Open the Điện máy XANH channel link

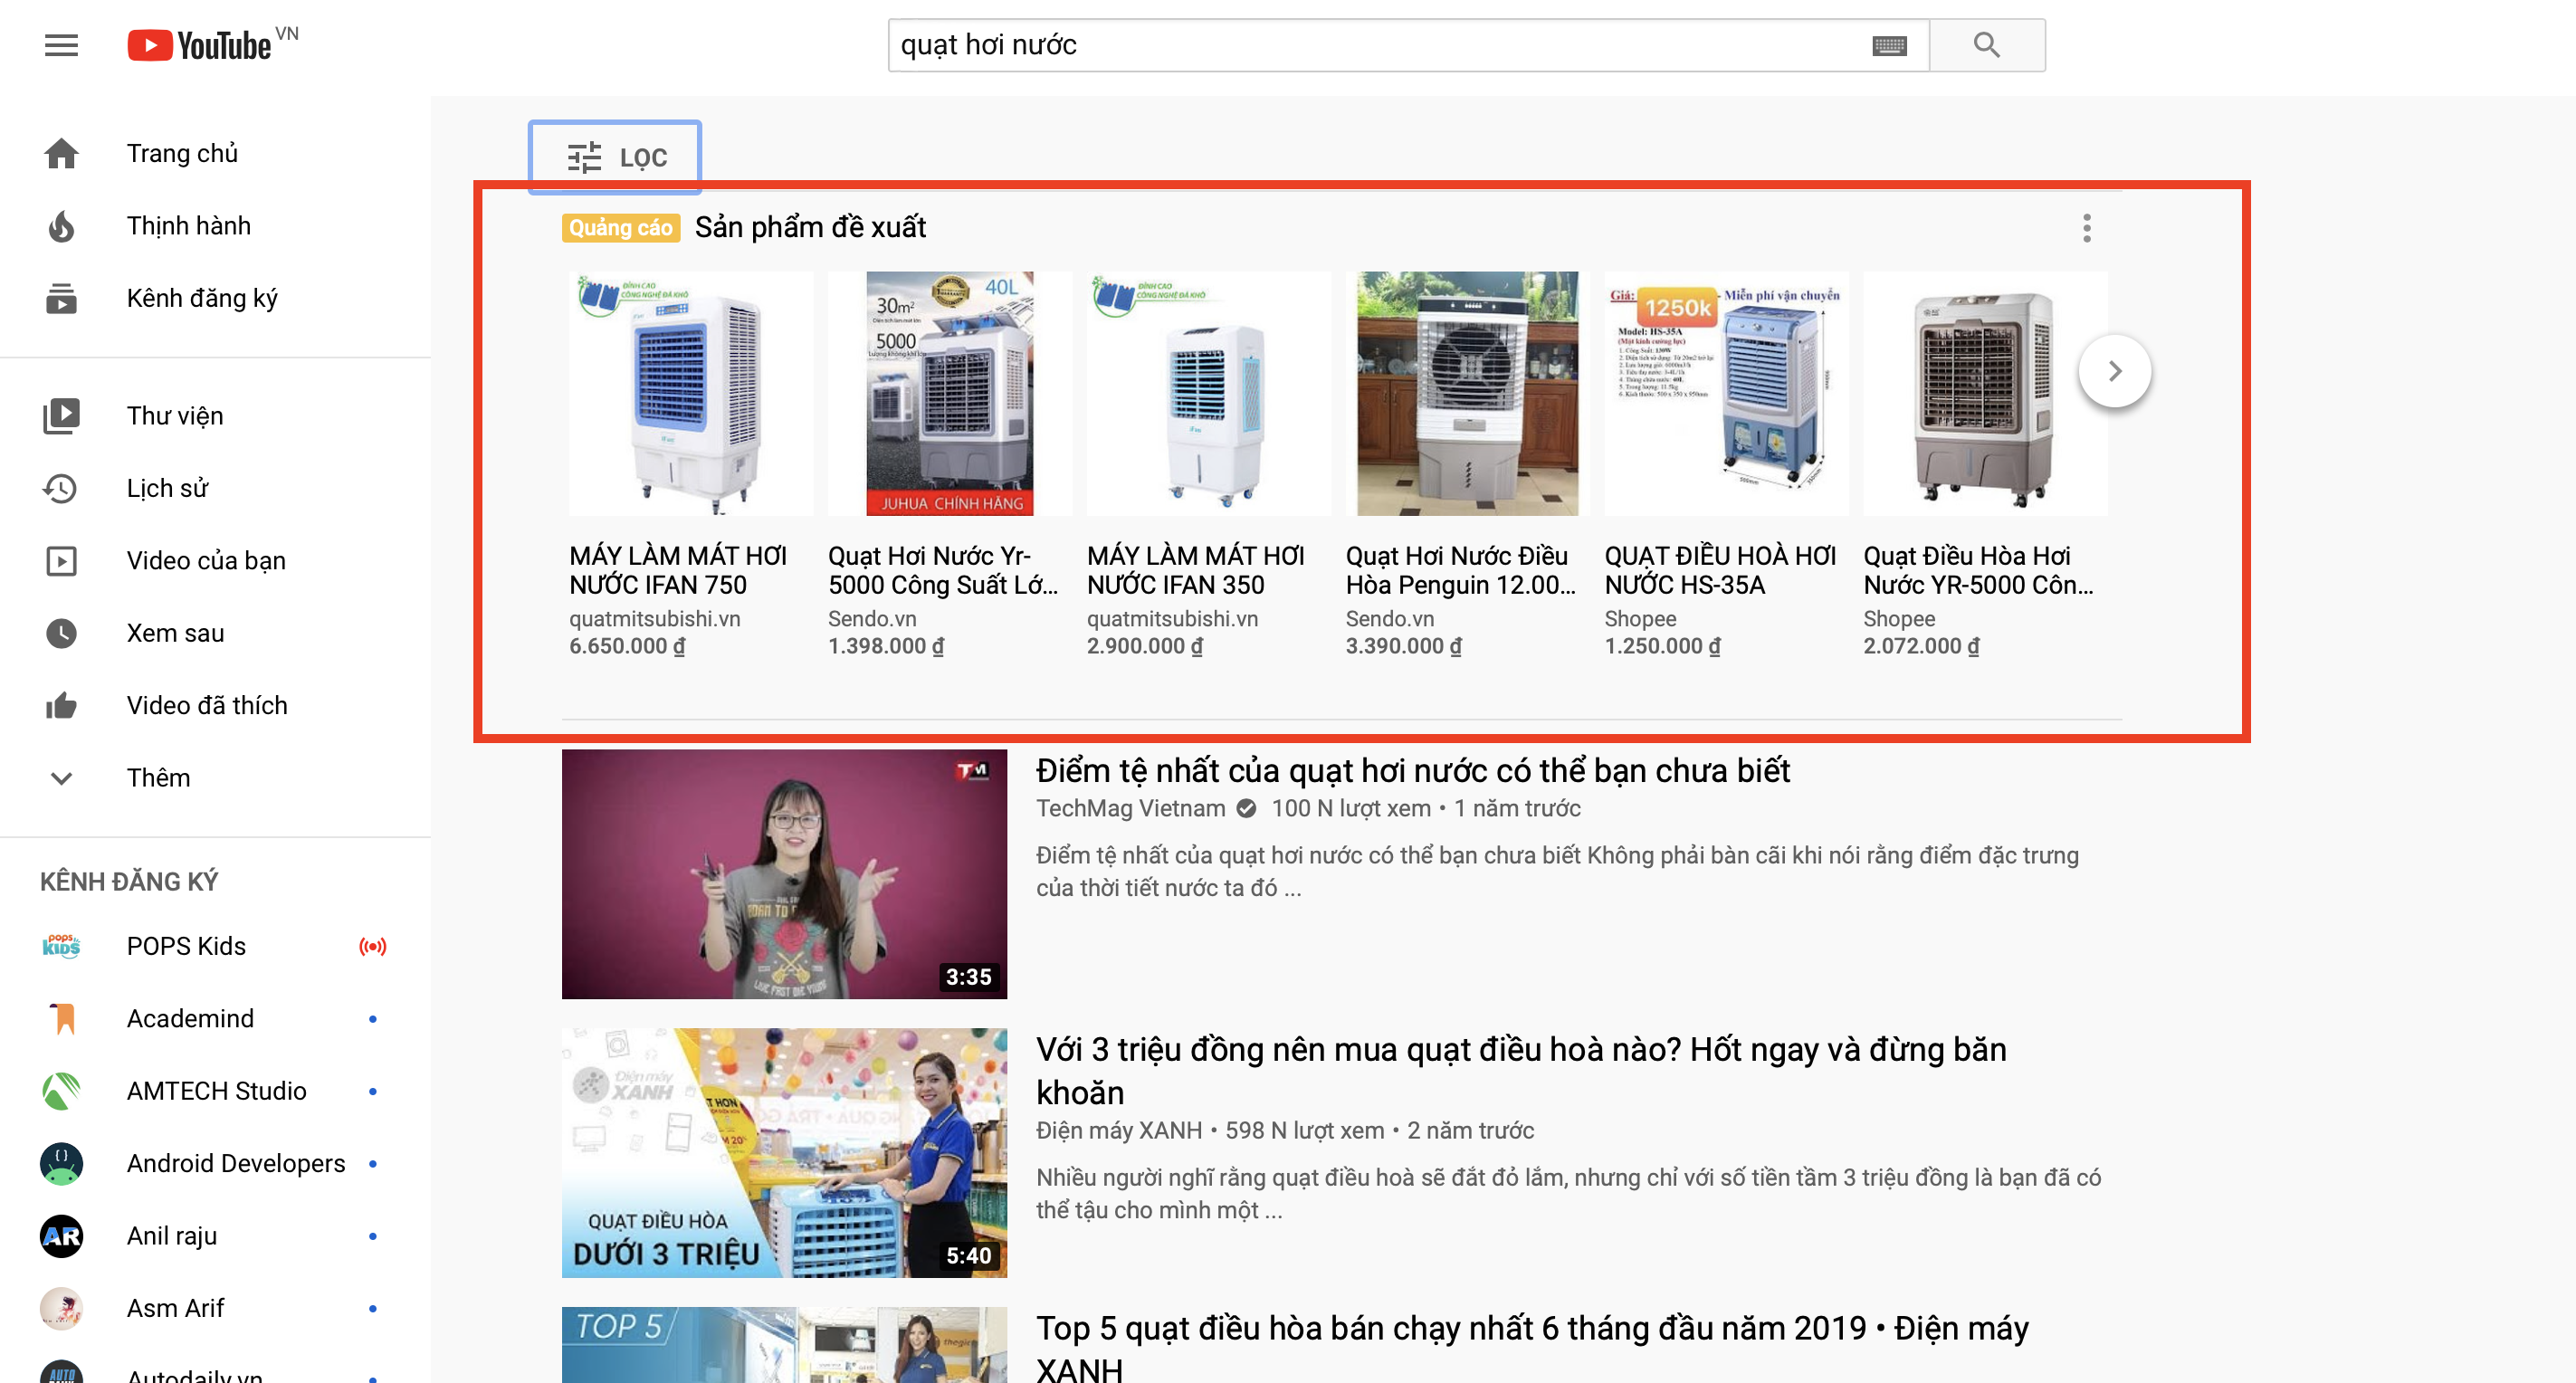coord(1118,1130)
